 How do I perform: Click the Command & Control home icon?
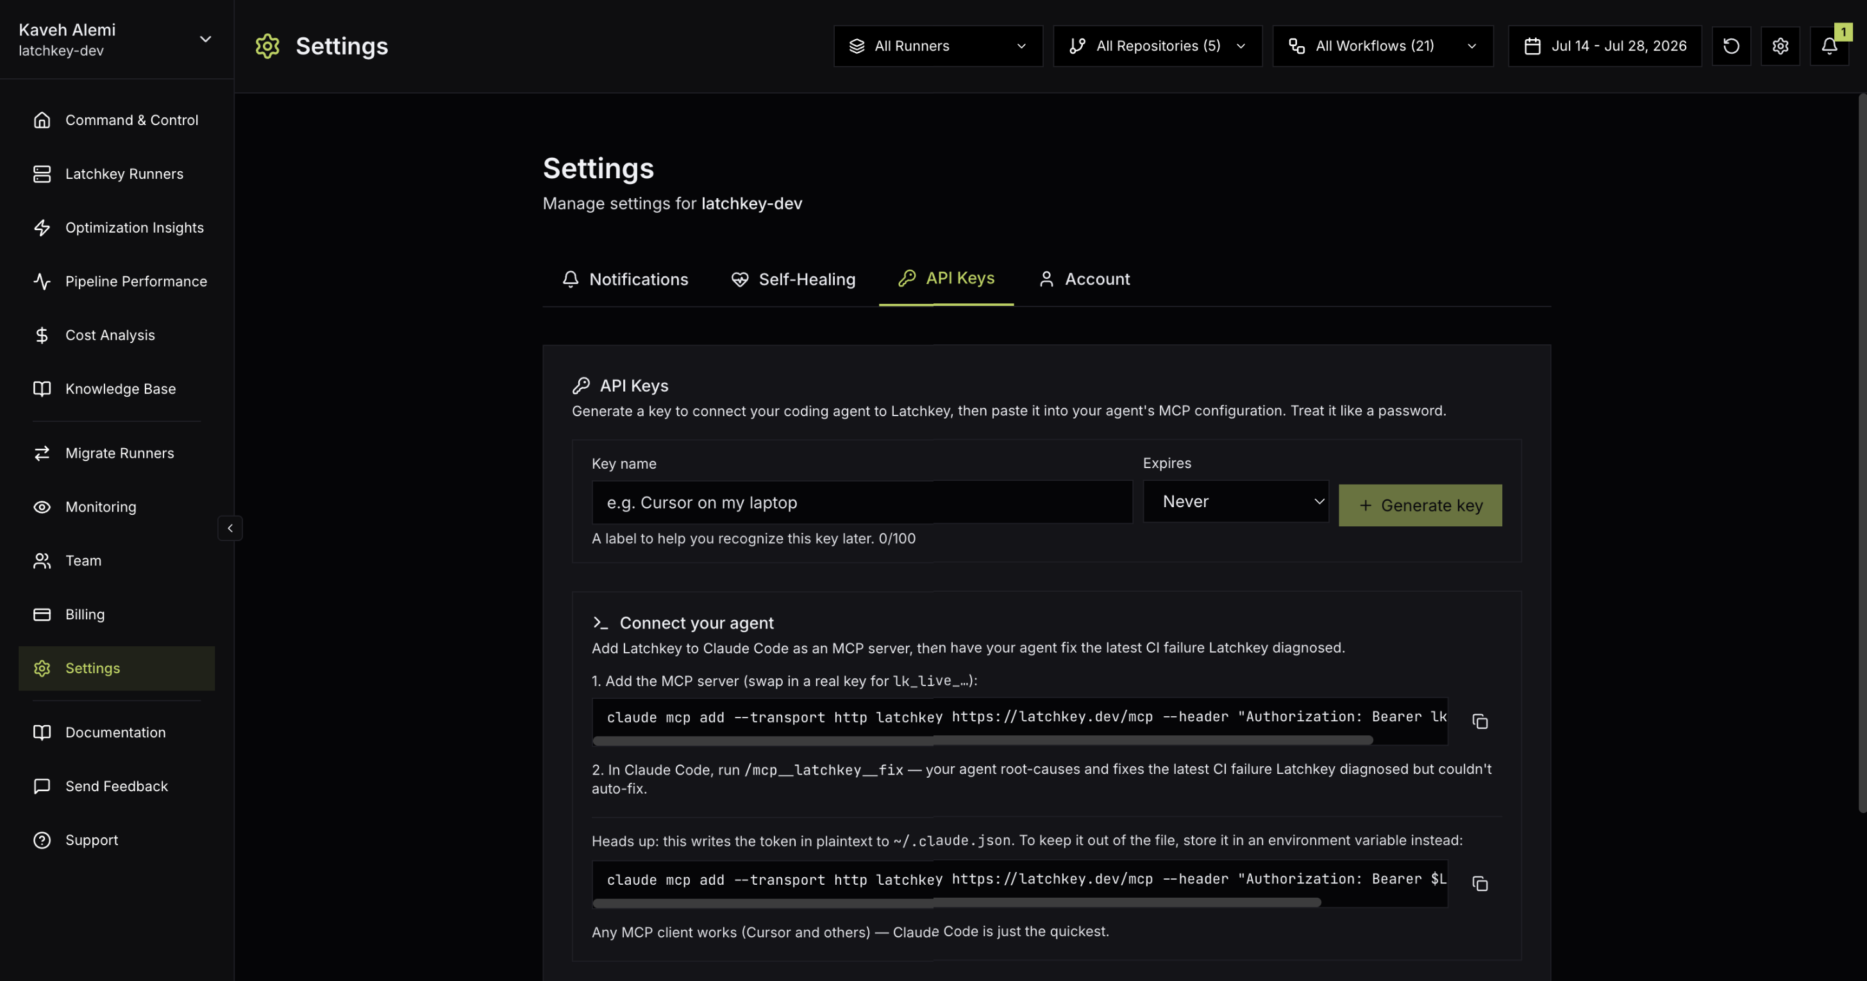click(x=42, y=120)
